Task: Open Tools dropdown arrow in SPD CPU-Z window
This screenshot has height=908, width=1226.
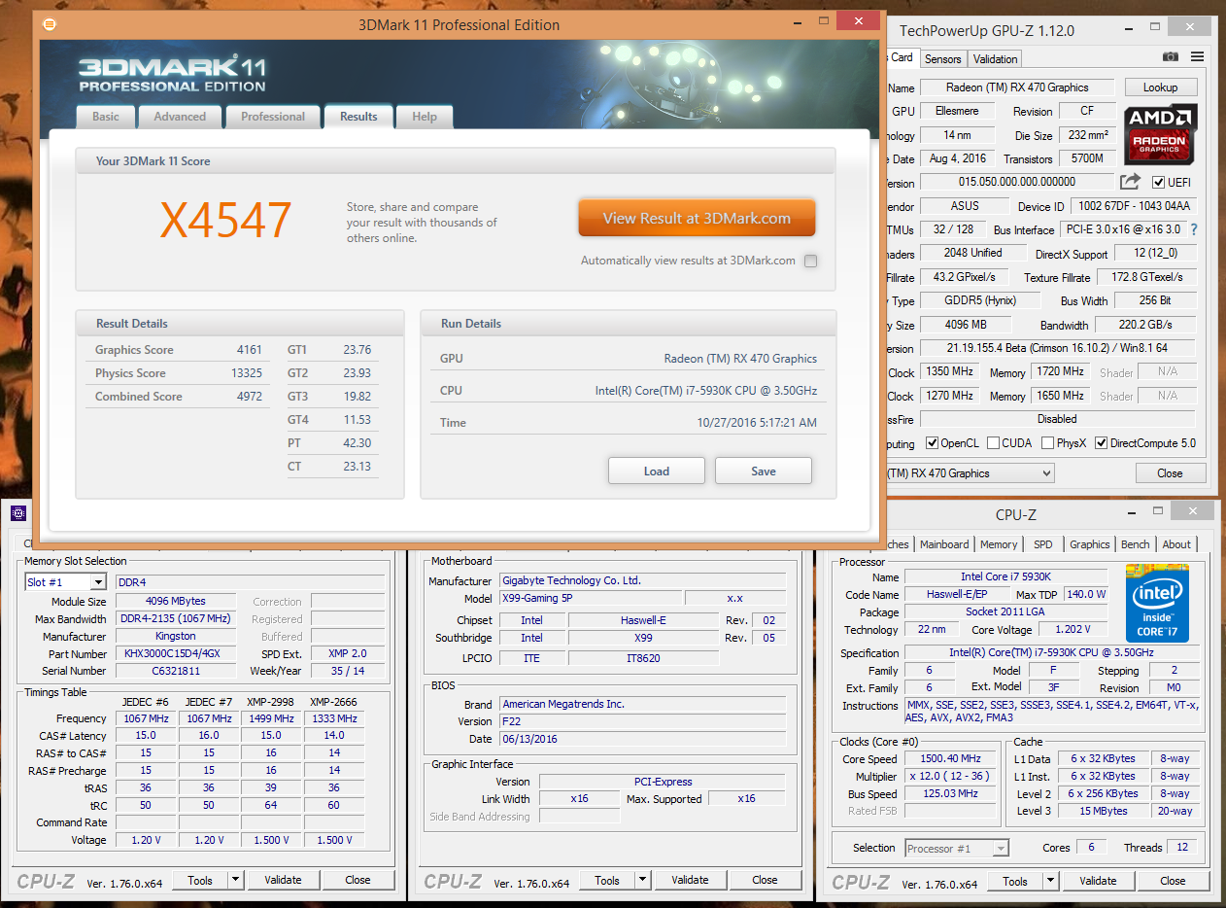Action: (x=235, y=880)
